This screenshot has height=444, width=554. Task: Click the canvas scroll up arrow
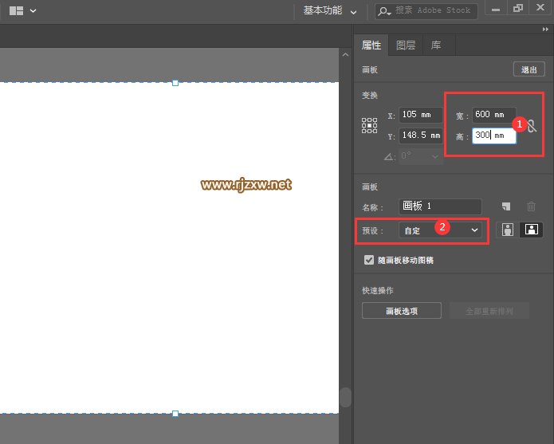pyautogui.click(x=345, y=55)
